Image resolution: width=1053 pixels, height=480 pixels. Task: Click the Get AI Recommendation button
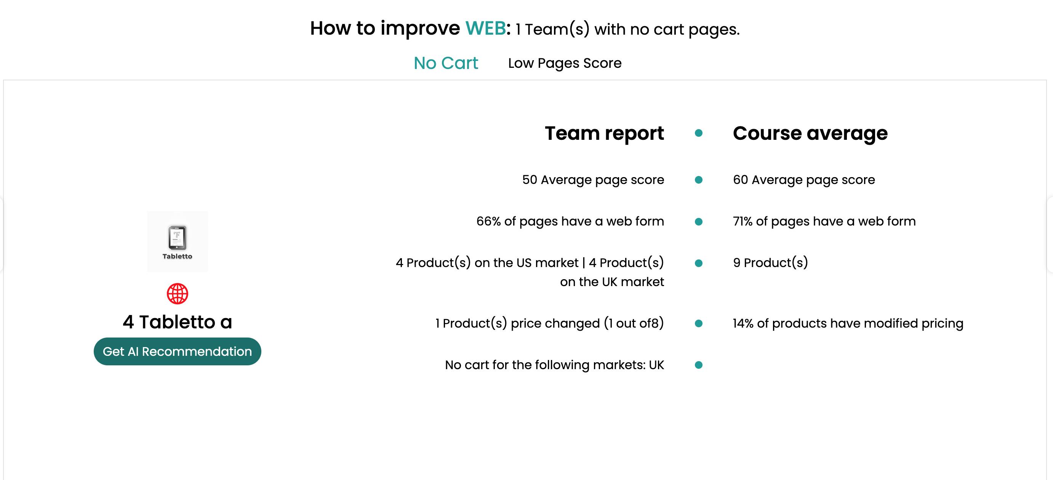pos(178,351)
